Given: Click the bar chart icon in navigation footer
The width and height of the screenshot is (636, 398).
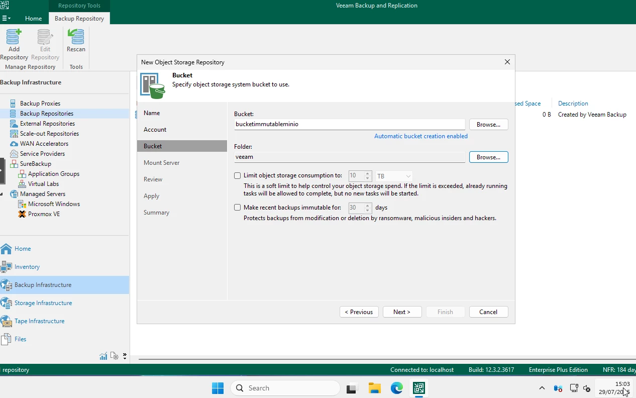Looking at the screenshot, I should (103, 356).
